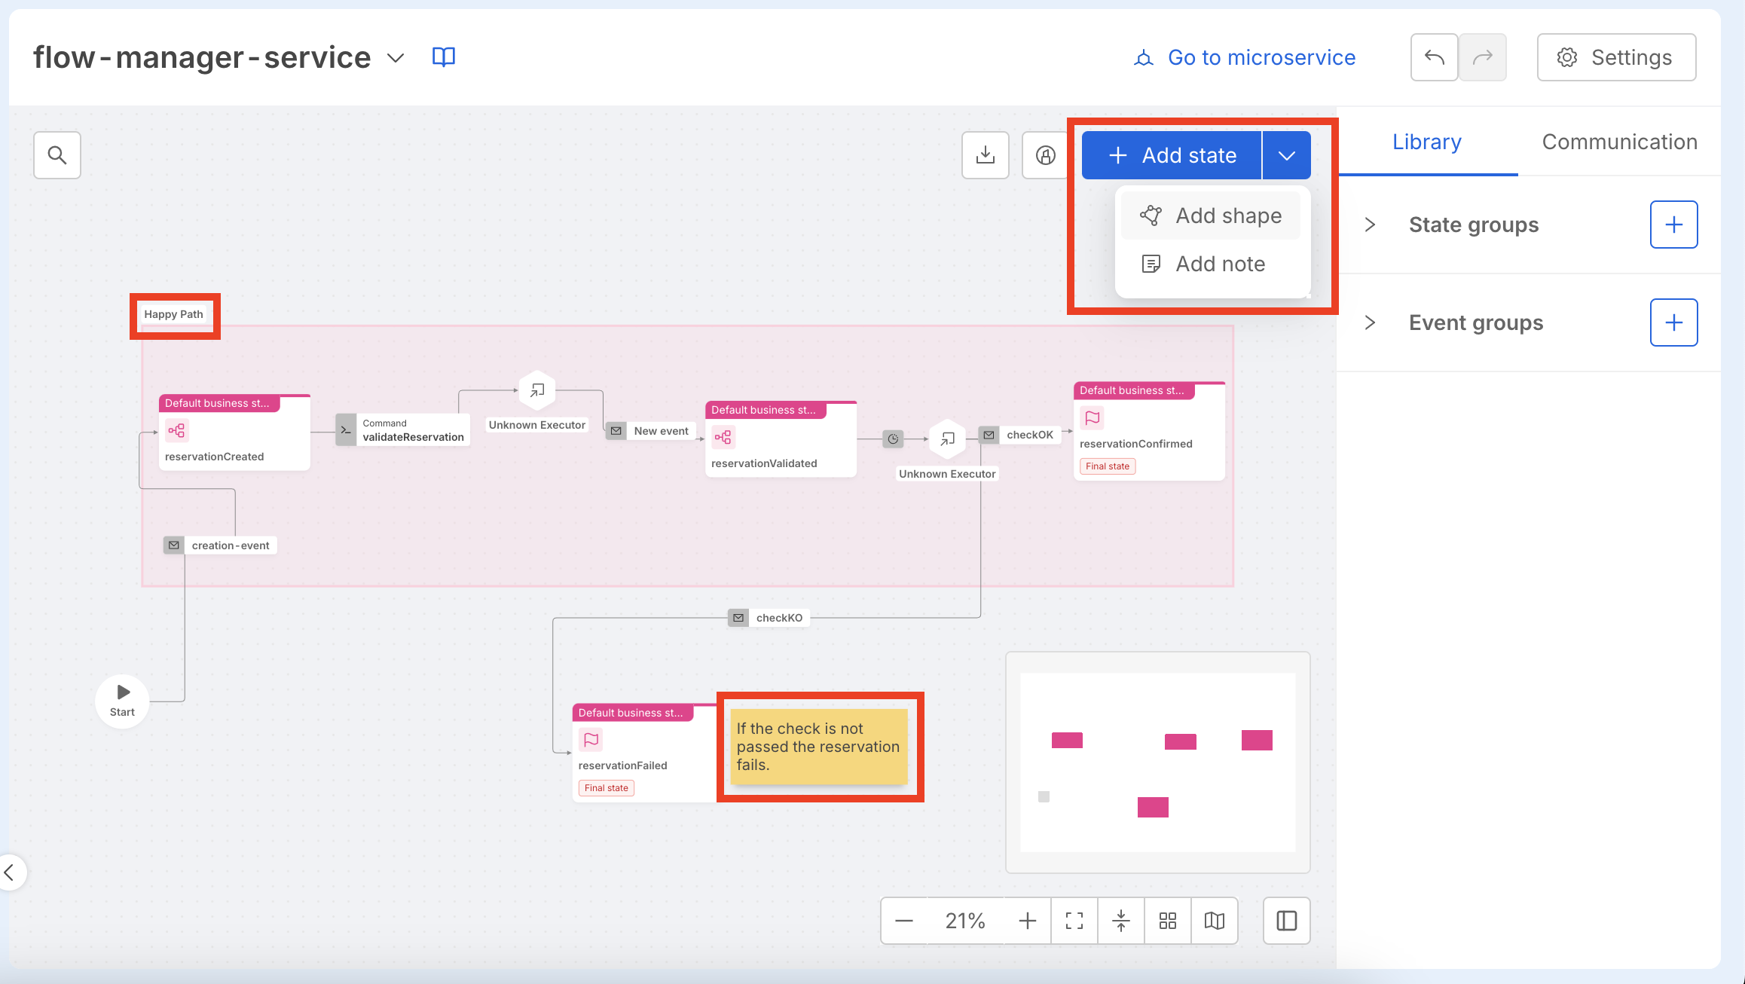Expand the State groups section
Screen dimensions: 1745x984
(x=1369, y=224)
